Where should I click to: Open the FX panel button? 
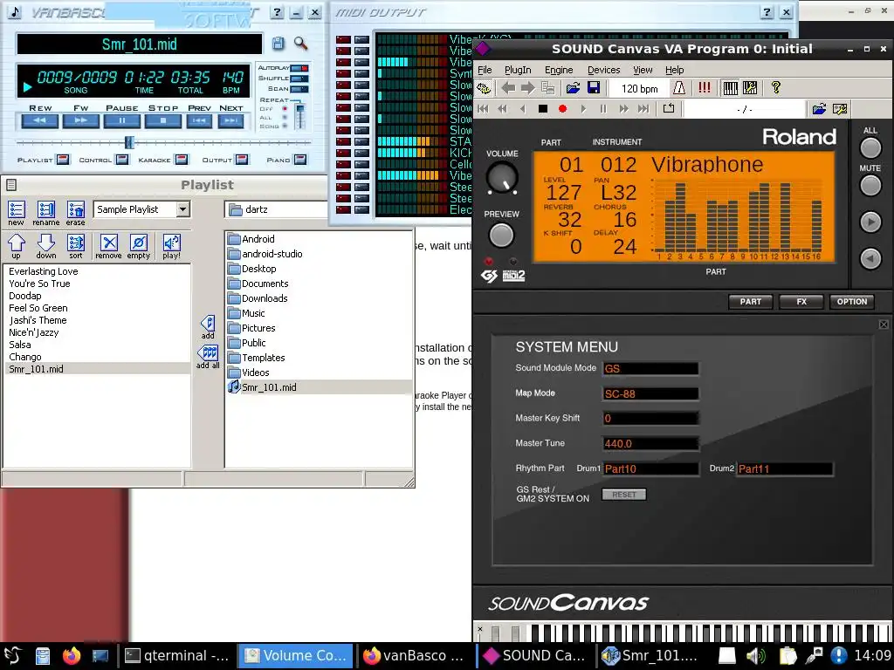801,301
